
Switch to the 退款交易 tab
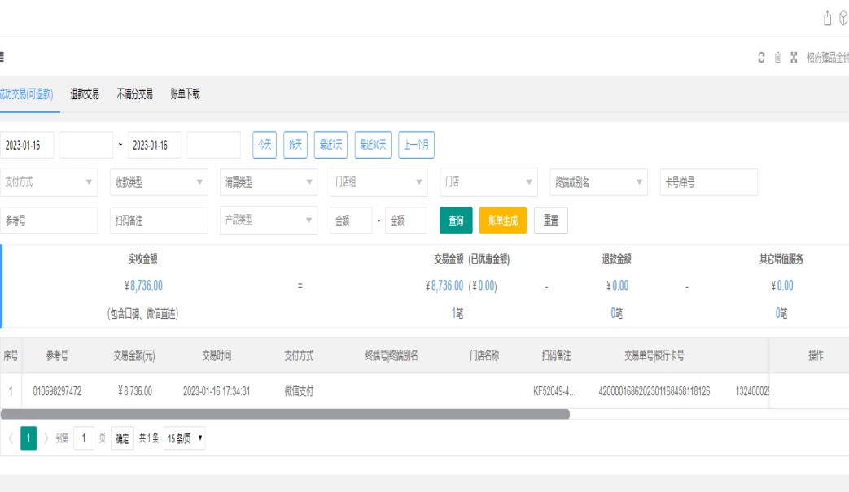tap(85, 94)
